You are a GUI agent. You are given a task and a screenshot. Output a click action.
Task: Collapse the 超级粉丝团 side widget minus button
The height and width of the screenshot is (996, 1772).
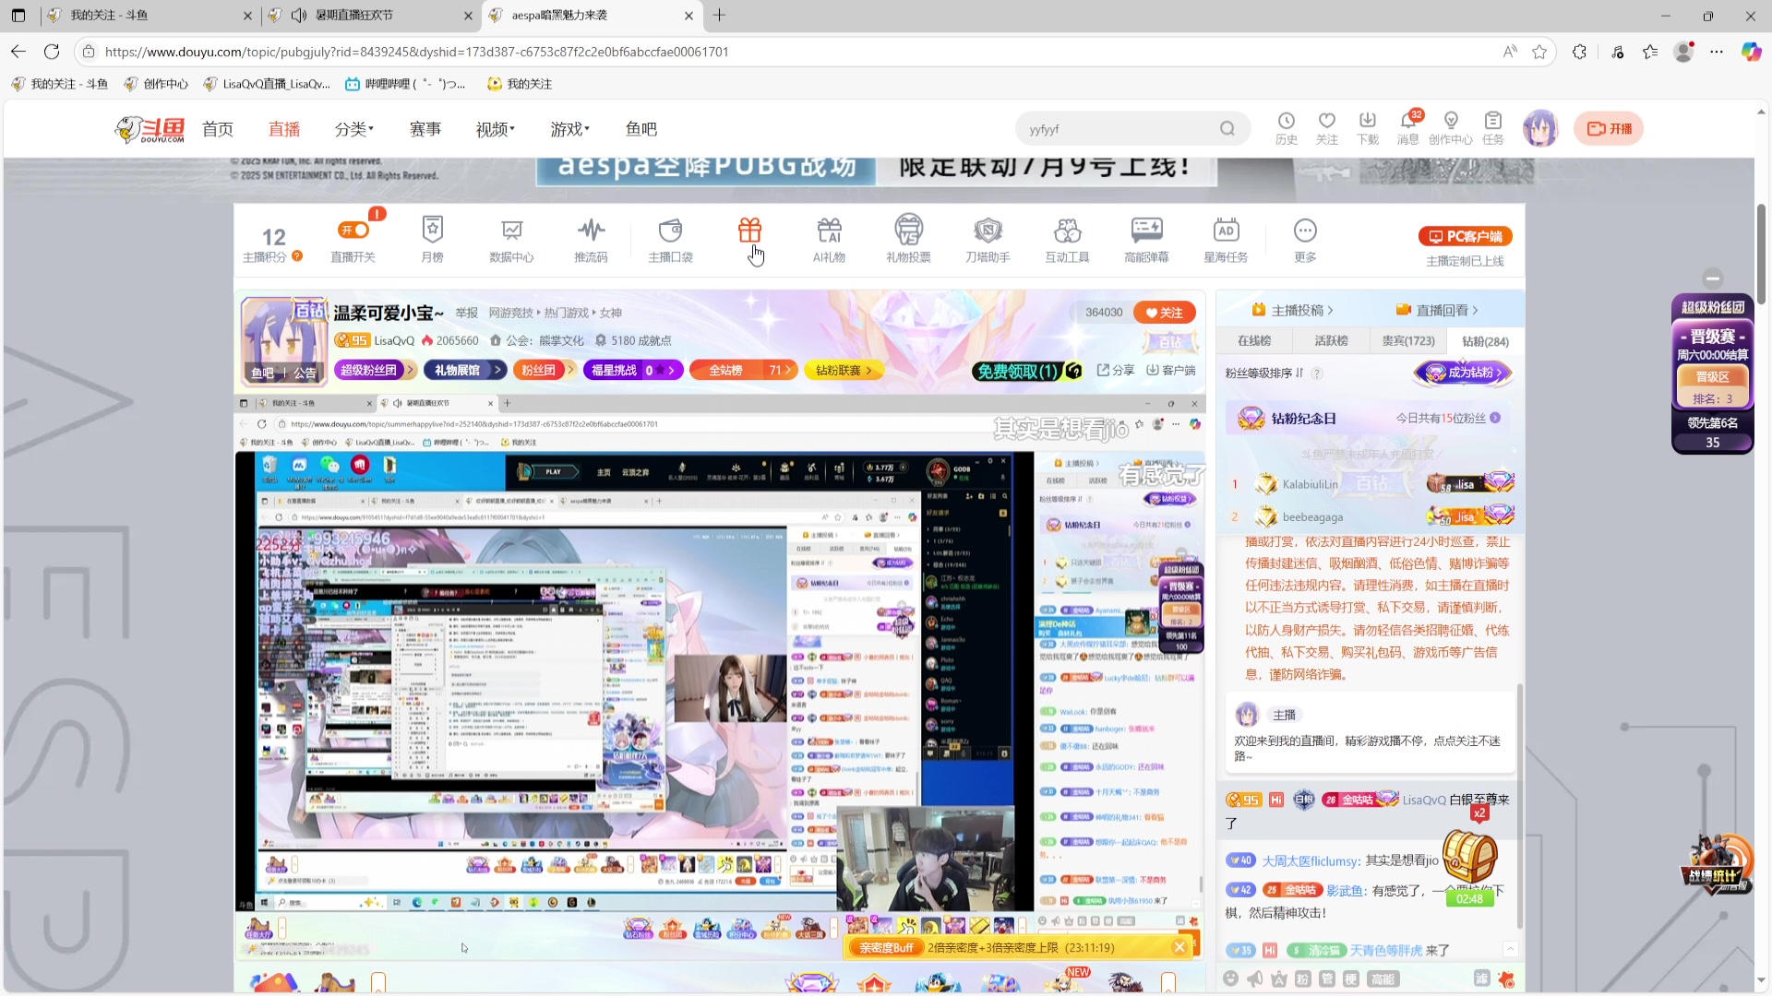[1713, 278]
